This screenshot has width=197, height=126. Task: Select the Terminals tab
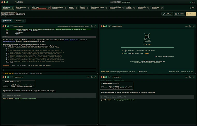pyautogui.click(x=7, y=21)
